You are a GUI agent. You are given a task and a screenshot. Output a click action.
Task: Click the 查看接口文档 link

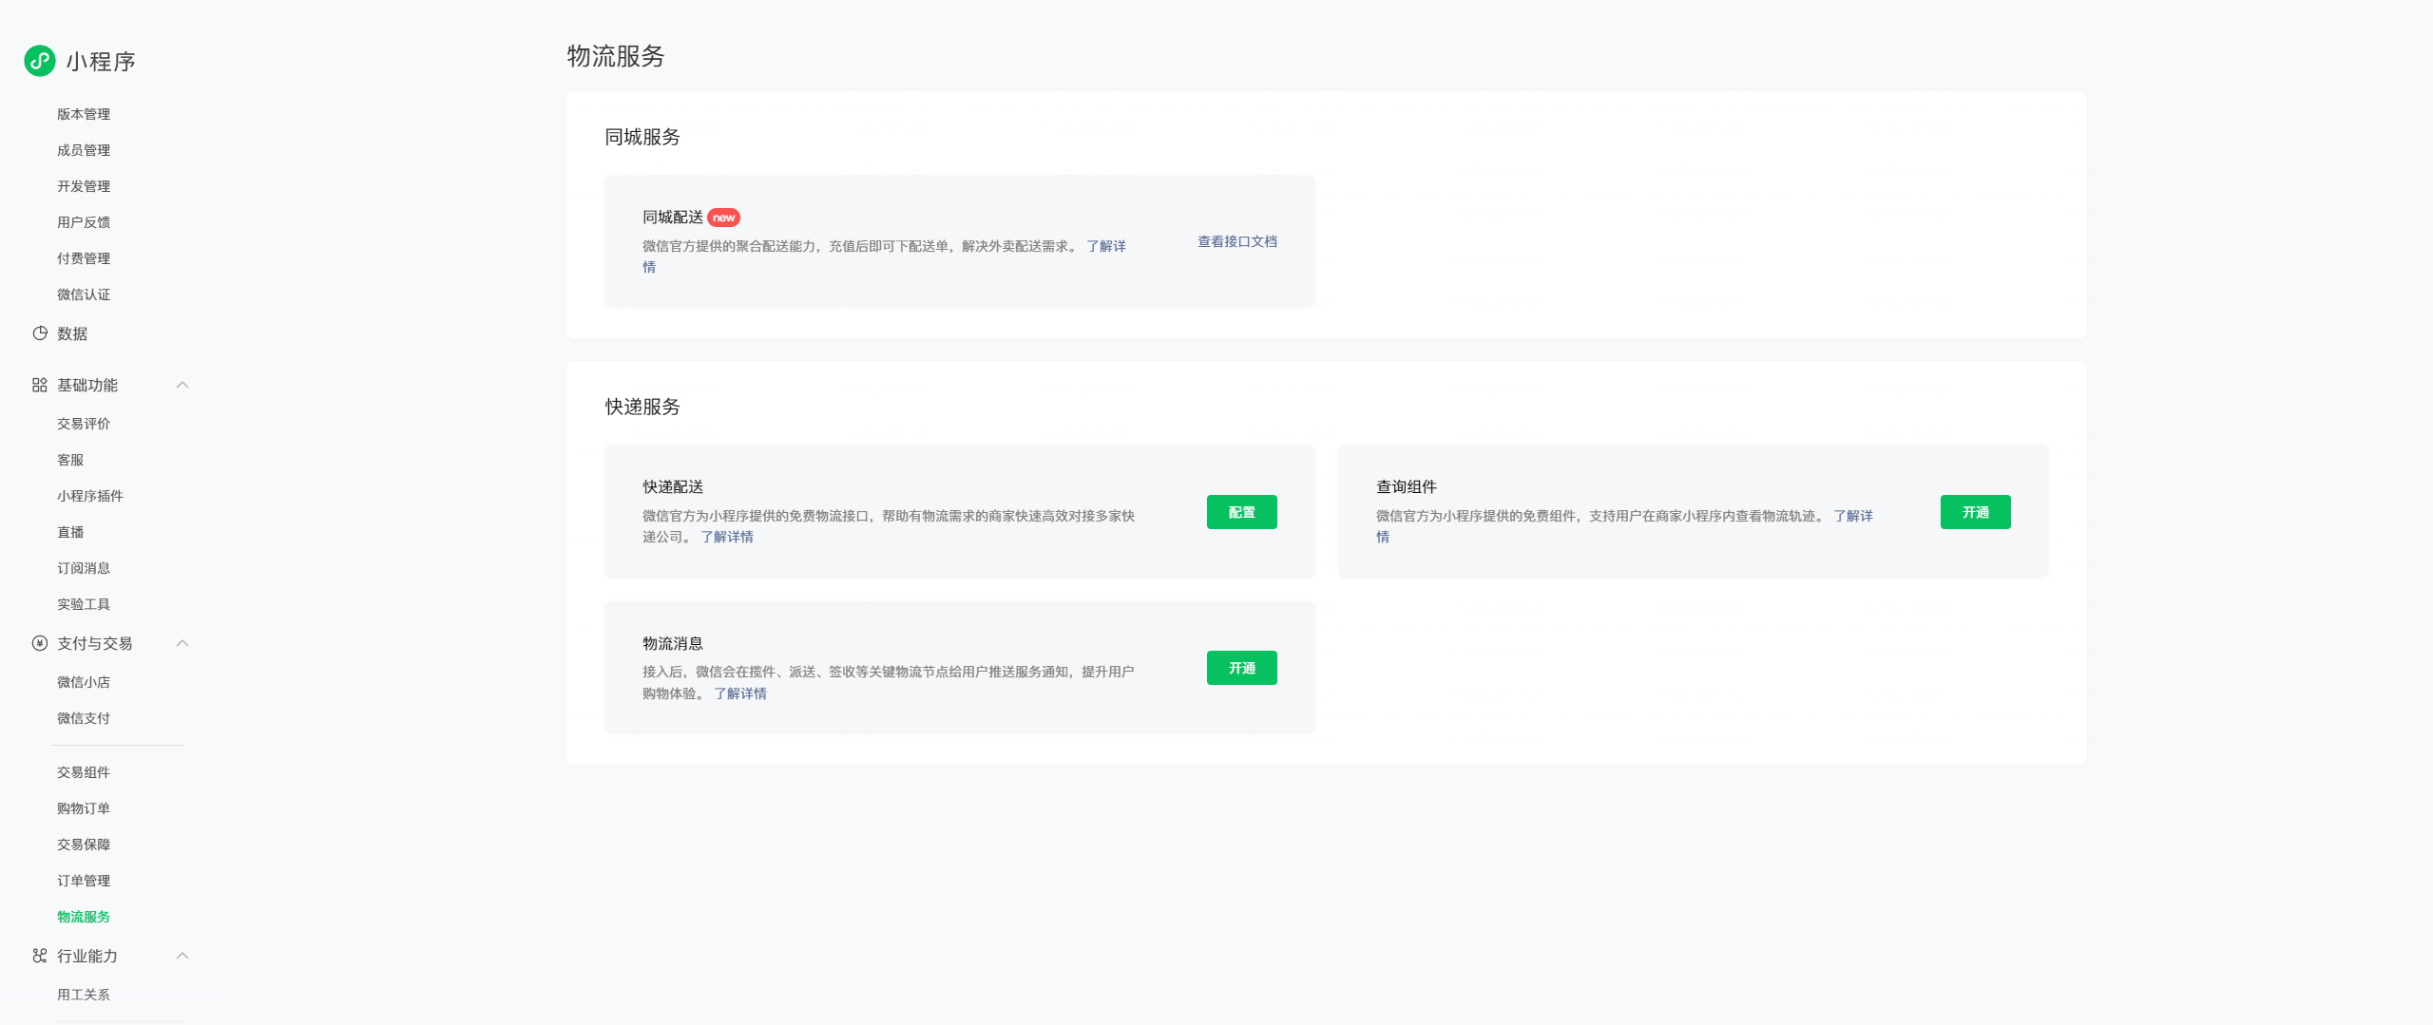tap(1236, 241)
